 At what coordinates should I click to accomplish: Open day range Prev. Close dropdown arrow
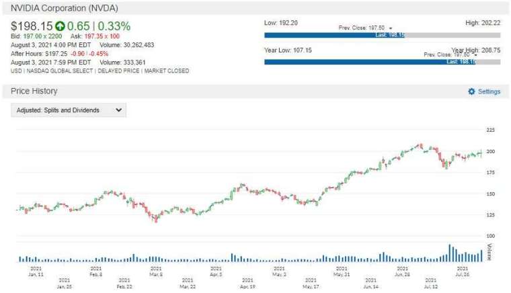click(x=391, y=28)
